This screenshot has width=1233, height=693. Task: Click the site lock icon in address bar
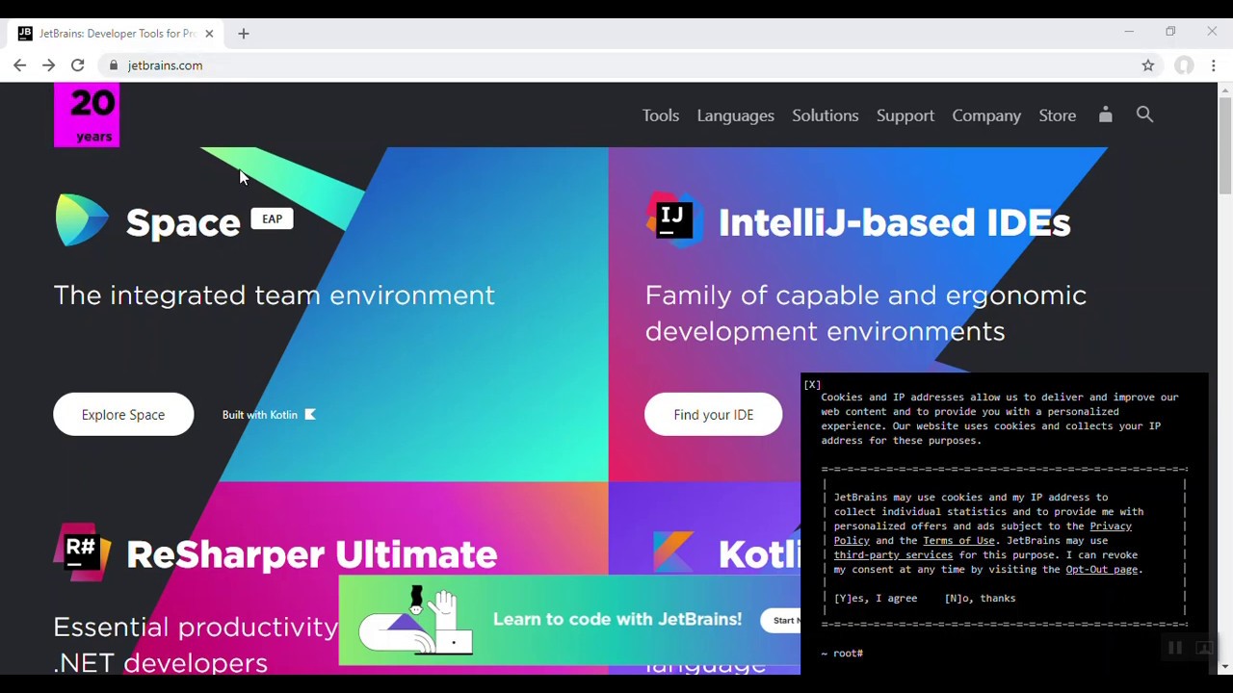pyautogui.click(x=114, y=65)
